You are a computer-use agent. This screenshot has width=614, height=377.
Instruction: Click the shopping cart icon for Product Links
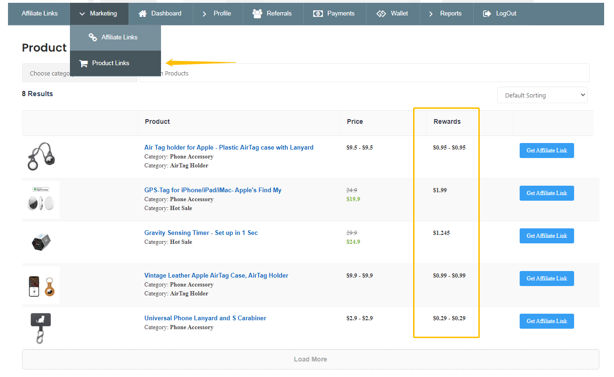[x=84, y=63]
